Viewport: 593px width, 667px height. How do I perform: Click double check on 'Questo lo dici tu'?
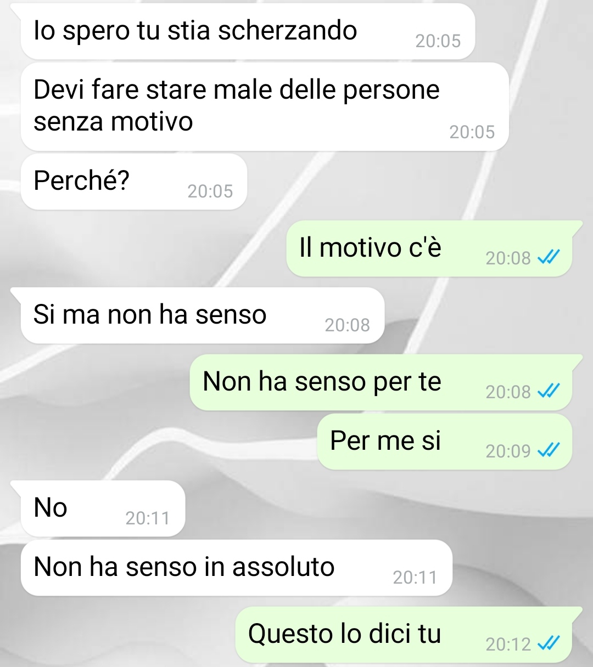[x=548, y=643]
